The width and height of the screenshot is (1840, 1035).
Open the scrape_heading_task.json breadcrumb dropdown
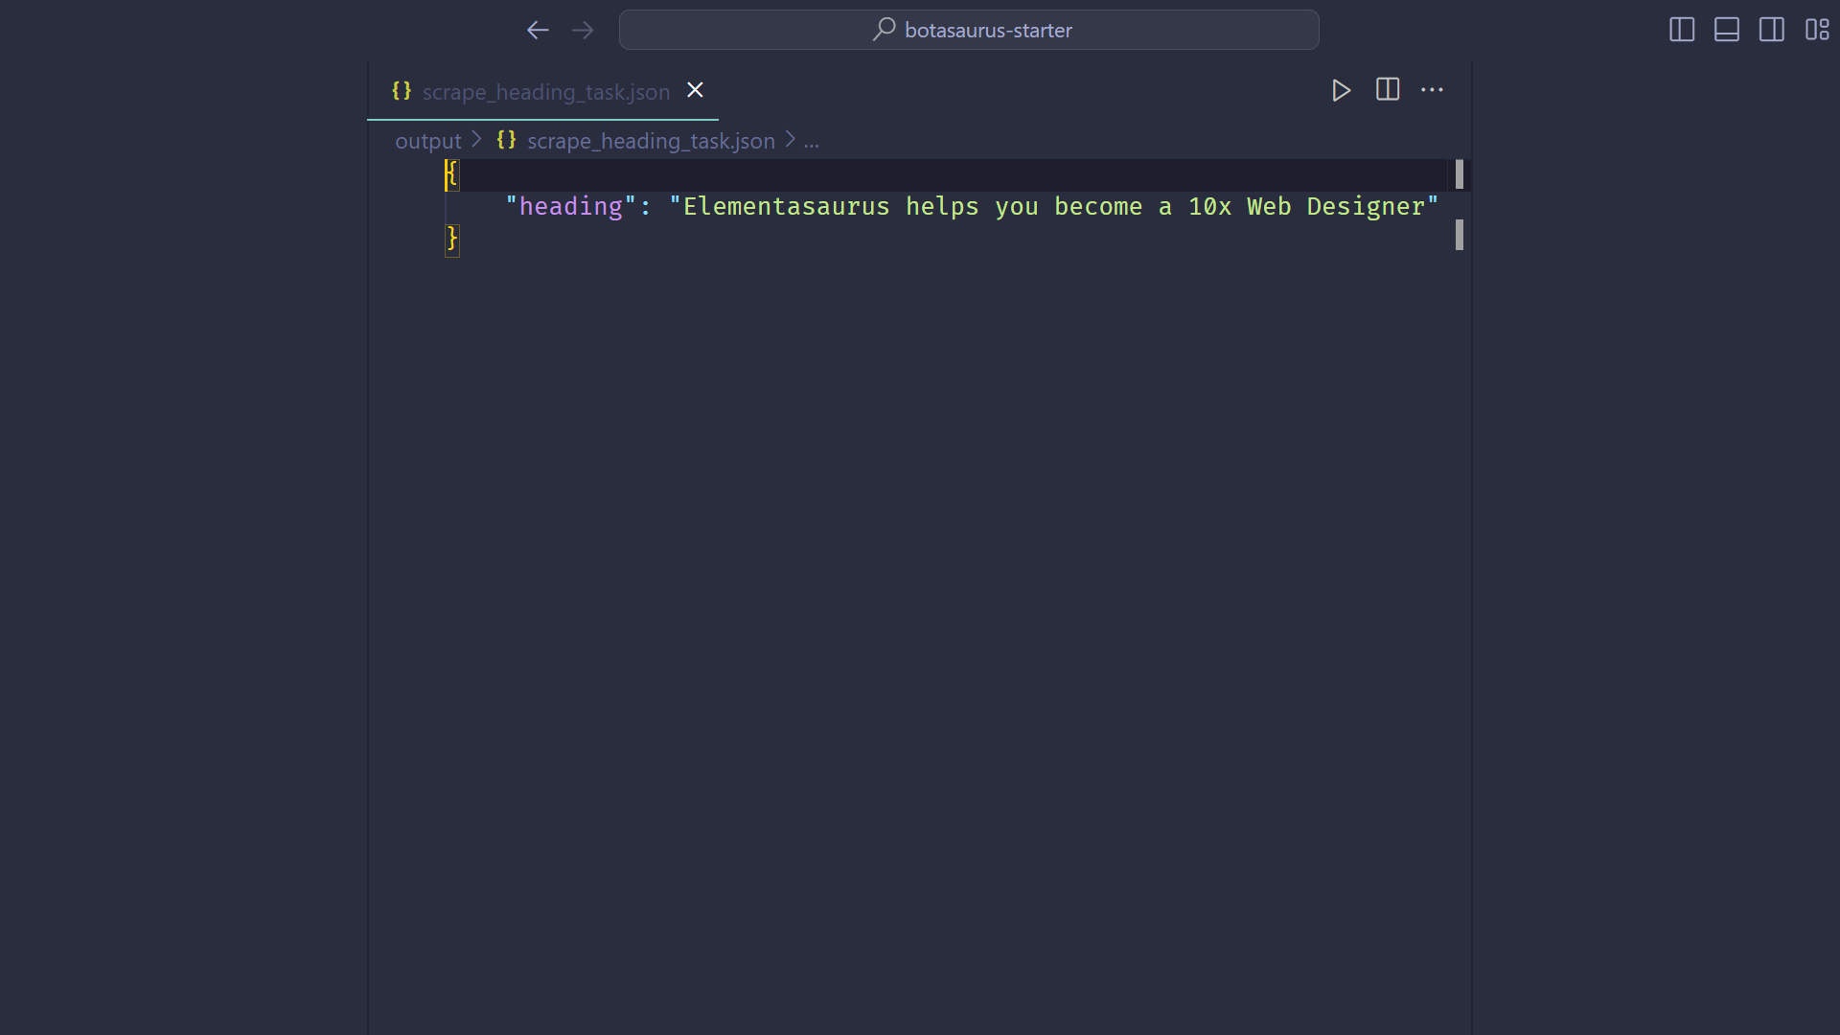(x=652, y=141)
